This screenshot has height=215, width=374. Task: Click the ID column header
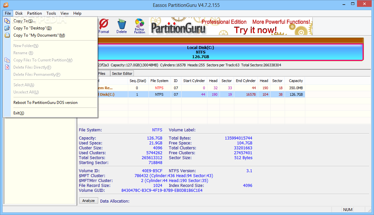coord(176,81)
